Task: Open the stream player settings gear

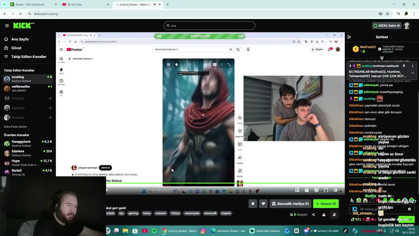Action: (336, 190)
